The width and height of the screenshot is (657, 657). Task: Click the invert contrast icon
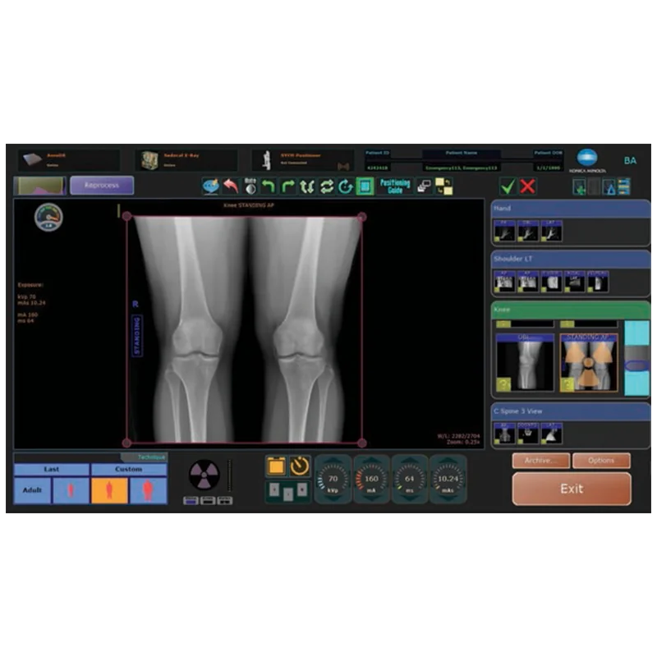point(250,186)
